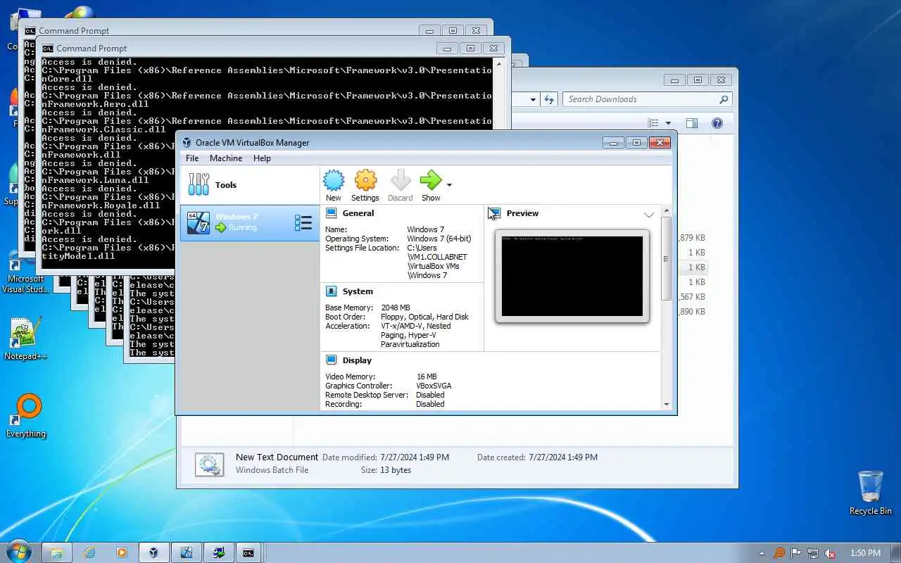Switch to VirtualBox Manager taskbar button
Screen dimensions: 901x563
(154, 552)
